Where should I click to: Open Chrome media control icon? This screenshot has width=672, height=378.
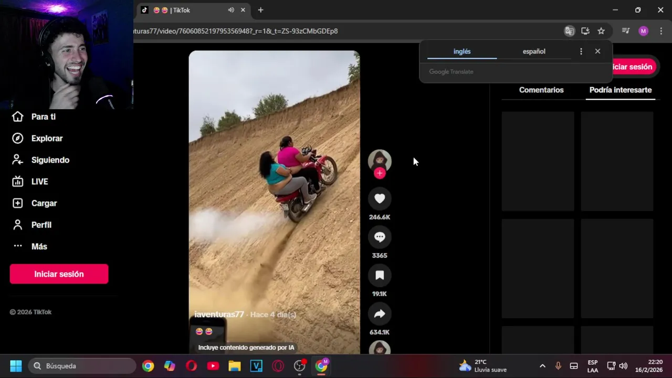[x=626, y=31]
